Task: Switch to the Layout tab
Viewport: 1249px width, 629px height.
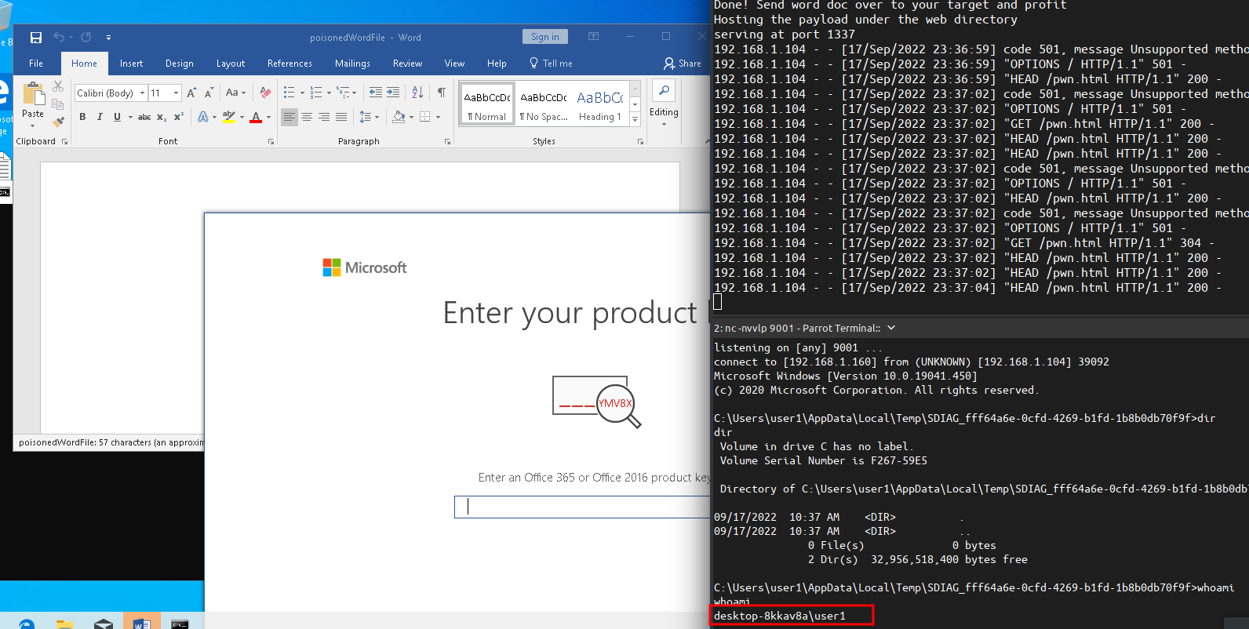Action: click(x=231, y=64)
